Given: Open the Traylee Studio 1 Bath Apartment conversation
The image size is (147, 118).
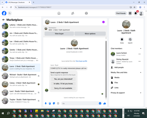Looking at the screenshot, I should pos(21,101).
